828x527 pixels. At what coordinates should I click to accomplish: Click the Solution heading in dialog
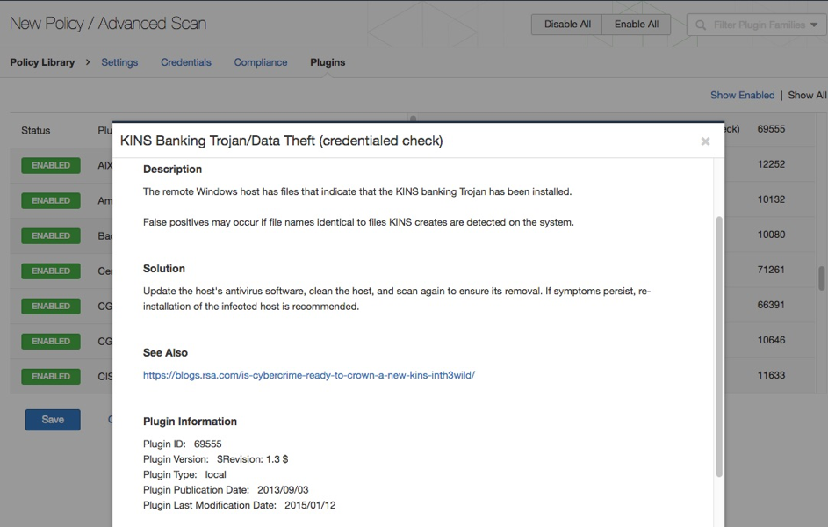click(x=163, y=268)
